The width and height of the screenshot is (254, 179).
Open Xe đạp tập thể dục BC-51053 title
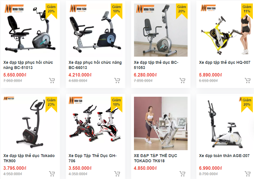(156, 65)
